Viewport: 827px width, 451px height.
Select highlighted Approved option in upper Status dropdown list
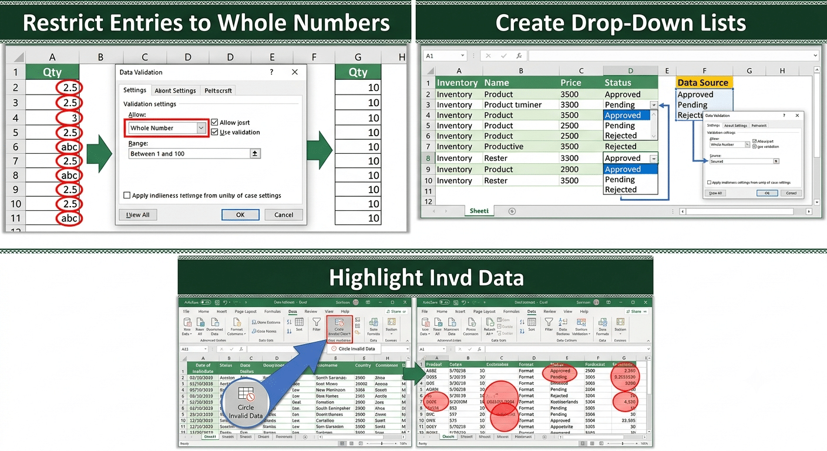627,115
